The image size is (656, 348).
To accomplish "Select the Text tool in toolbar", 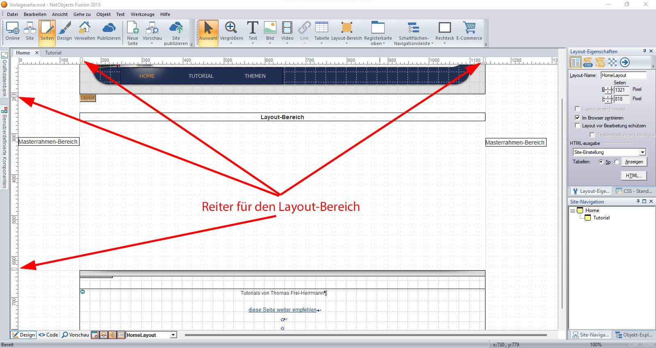I will coord(253,32).
